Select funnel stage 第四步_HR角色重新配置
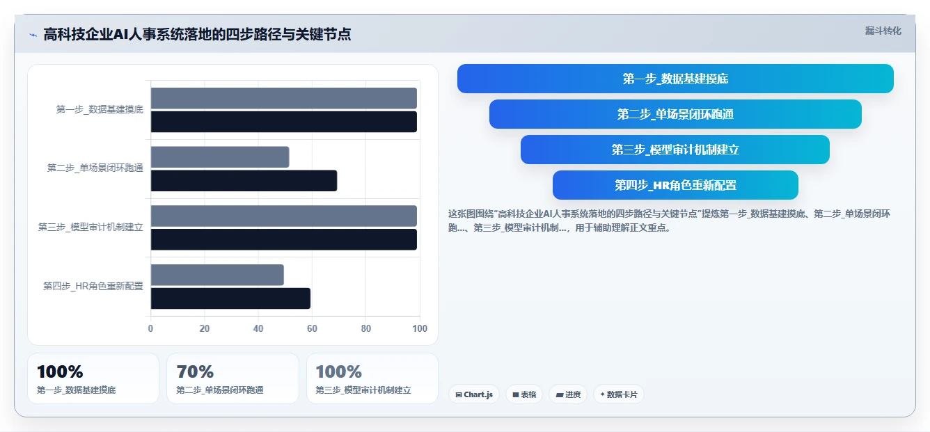The image size is (930, 432). [675, 185]
